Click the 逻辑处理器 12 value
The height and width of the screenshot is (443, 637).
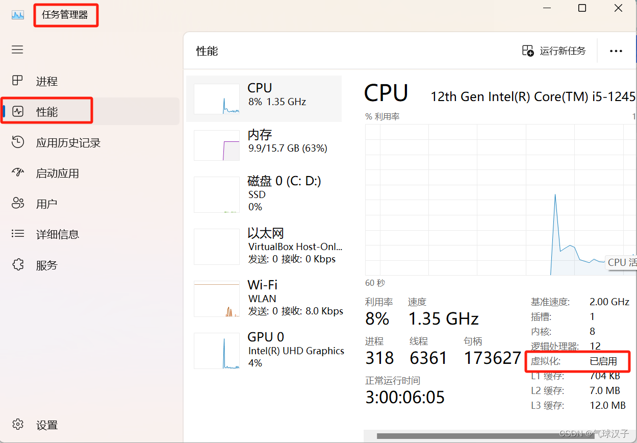[595, 346]
